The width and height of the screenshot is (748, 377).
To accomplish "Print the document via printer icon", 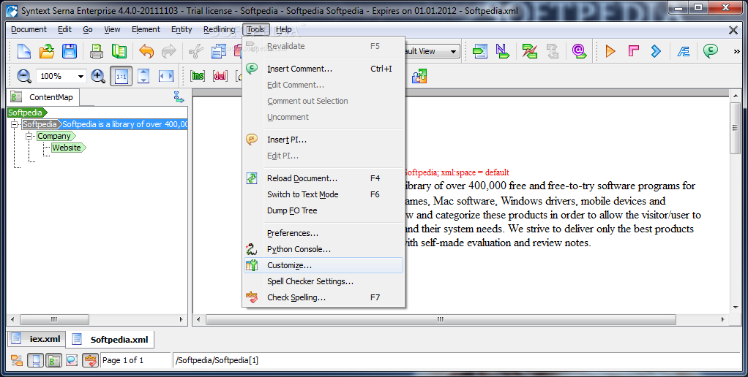I will 97,51.
